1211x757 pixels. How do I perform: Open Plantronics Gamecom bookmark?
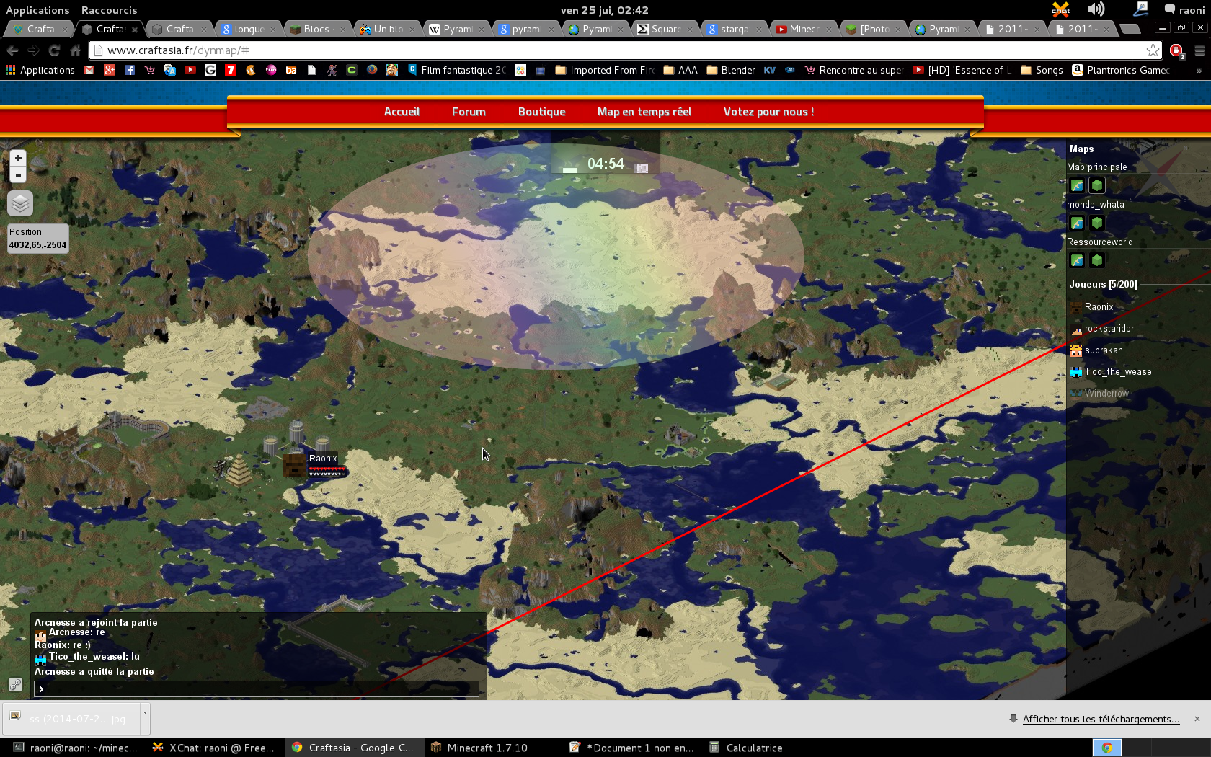(x=1121, y=70)
